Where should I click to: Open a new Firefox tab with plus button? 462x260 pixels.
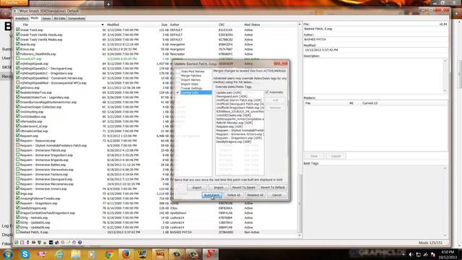(x=108, y=4)
